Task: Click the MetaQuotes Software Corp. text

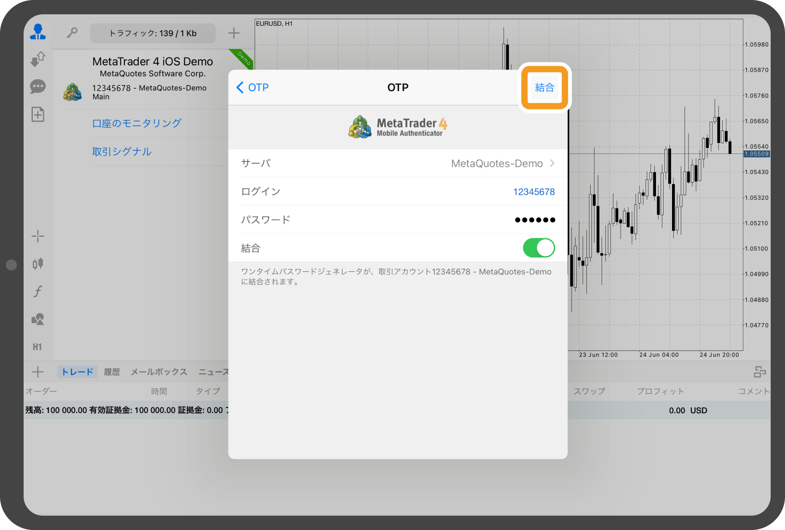Action: (x=153, y=74)
